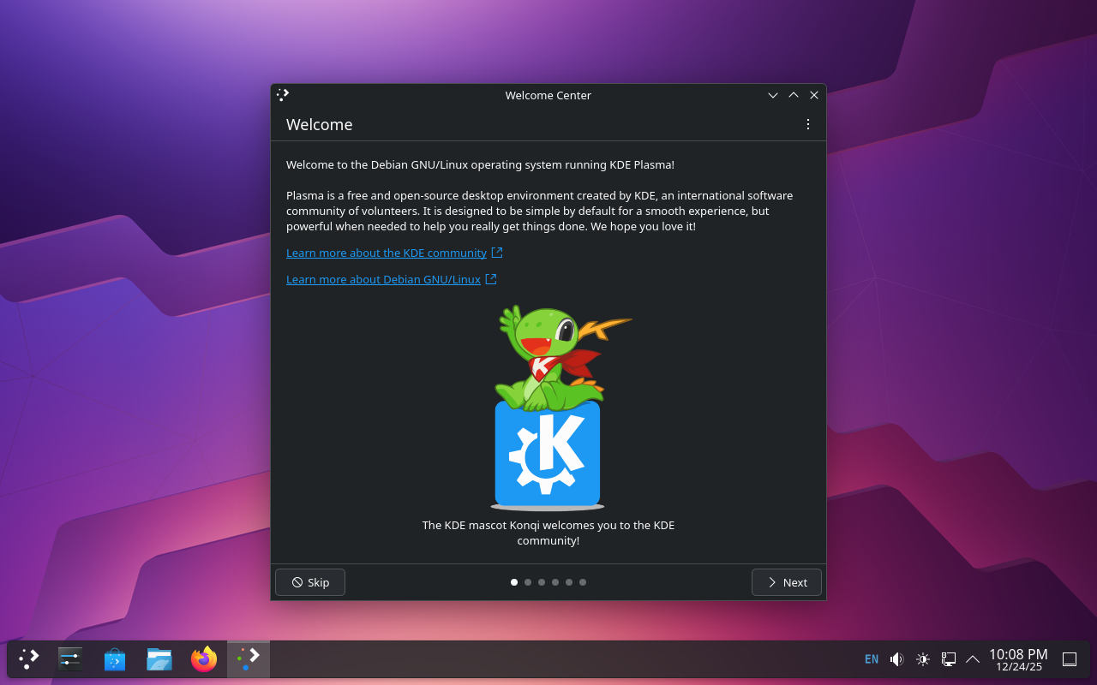Click the Welcome Center taskbar entry
The height and width of the screenshot is (685, 1097).
249,658
